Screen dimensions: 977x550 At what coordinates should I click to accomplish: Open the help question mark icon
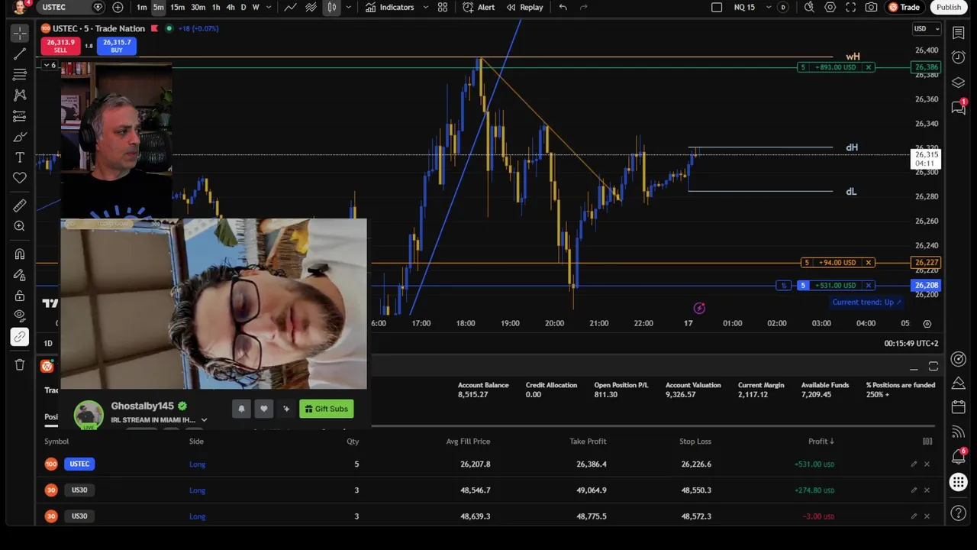point(959,513)
